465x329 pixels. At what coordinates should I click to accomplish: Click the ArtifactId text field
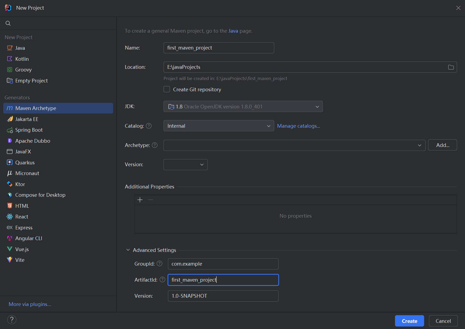(223, 280)
